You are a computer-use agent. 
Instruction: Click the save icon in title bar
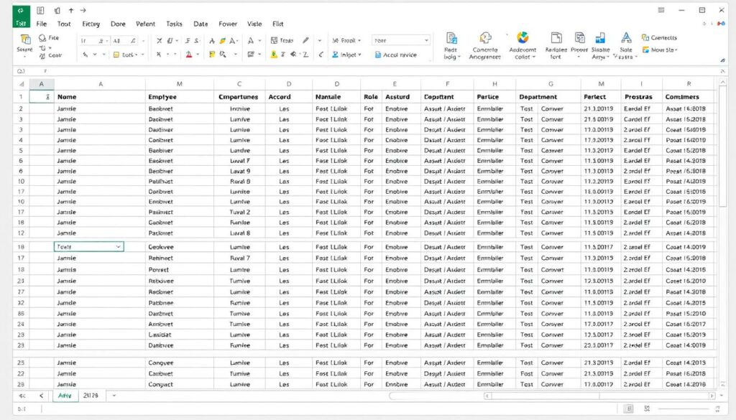click(40, 10)
